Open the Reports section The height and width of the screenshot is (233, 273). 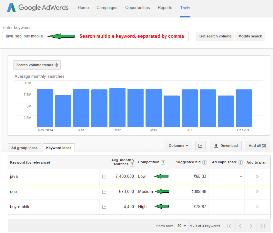pyautogui.click(x=165, y=8)
